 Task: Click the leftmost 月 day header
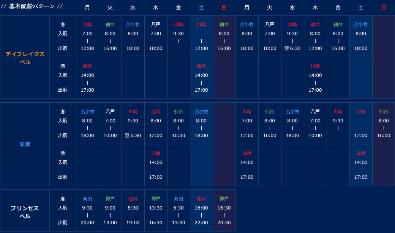[87, 8]
